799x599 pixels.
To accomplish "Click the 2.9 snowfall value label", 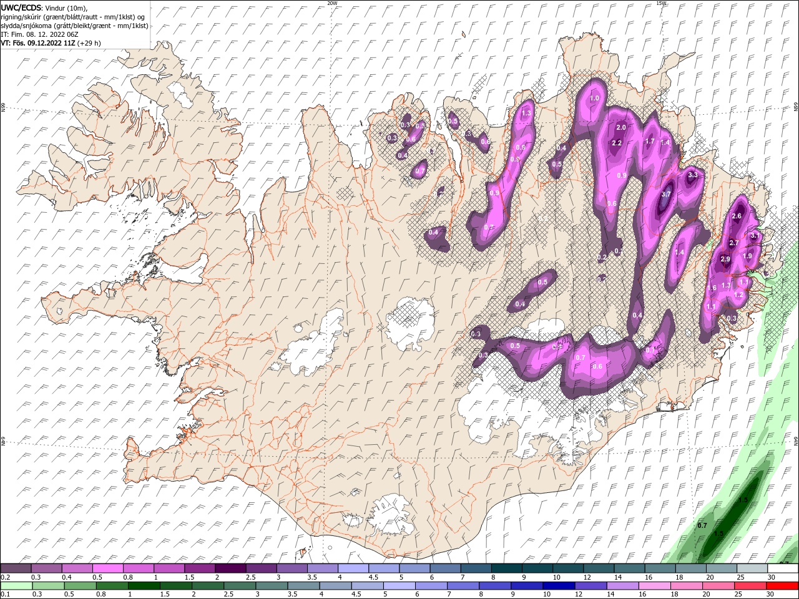I will (725, 259).
